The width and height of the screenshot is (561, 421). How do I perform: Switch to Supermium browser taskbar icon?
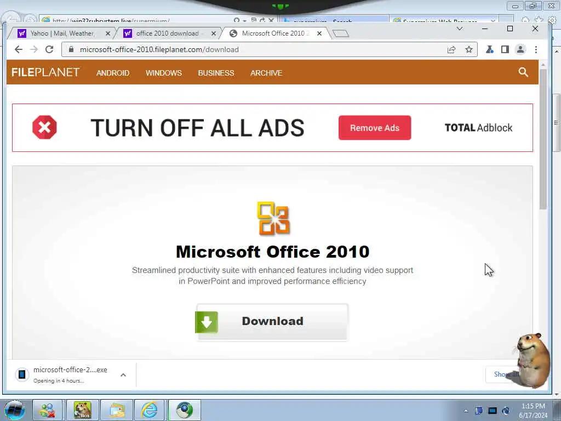coord(184,410)
